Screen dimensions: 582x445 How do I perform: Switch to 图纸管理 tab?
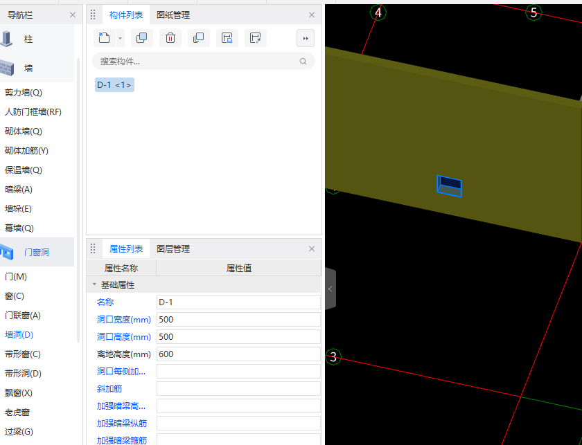[173, 15]
